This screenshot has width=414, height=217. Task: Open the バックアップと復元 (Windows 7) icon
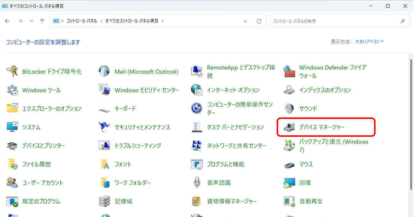tap(289, 146)
